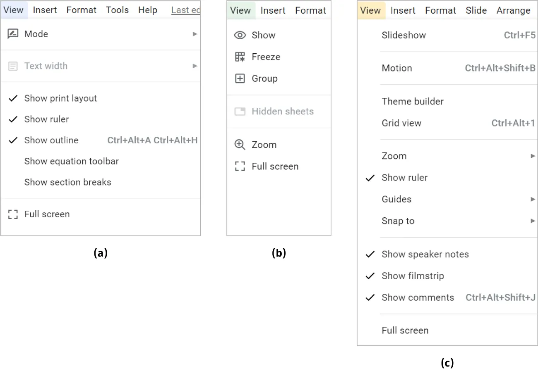The height and width of the screenshot is (371, 538).
Task: Open the Insert menu next to Docs View
Action: click(x=45, y=10)
